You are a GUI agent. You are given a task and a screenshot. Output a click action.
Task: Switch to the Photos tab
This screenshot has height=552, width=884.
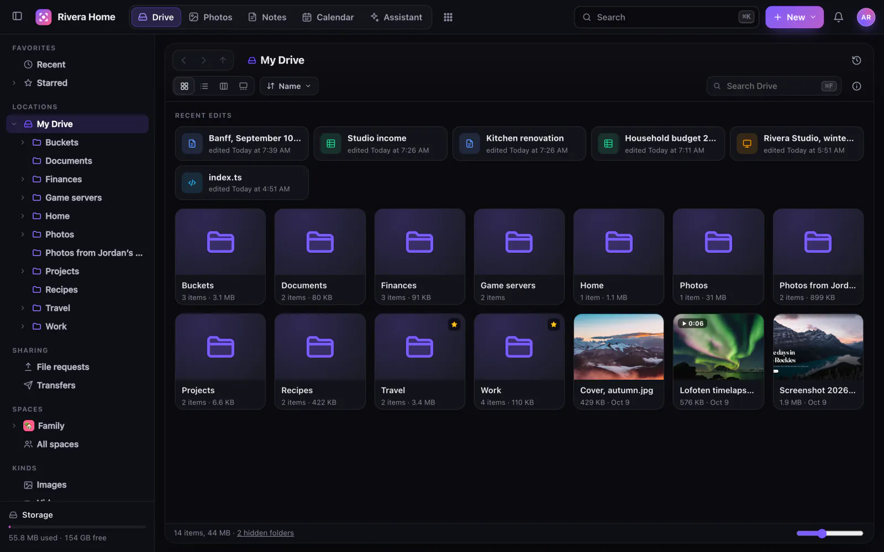pyautogui.click(x=211, y=17)
